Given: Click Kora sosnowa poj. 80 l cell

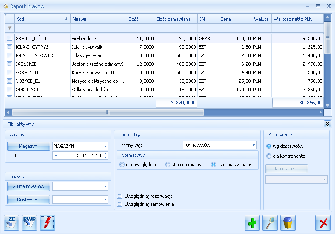Looking at the screenshot, I should click(99, 72).
